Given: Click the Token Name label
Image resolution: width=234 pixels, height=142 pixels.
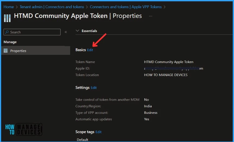Looking at the screenshot, I should [85, 62].
